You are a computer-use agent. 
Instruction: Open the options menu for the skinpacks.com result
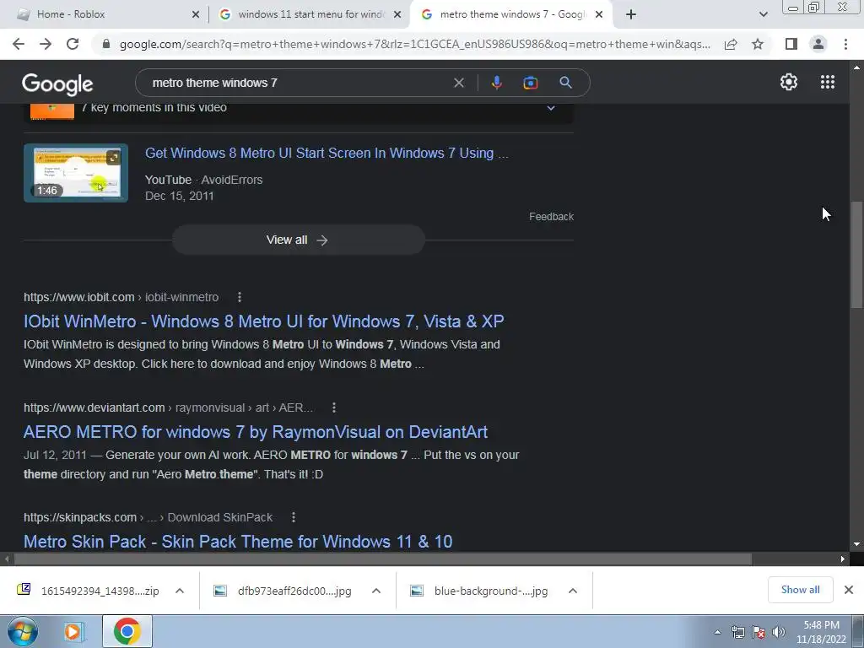pyautogui.click(x=293, y=517)
